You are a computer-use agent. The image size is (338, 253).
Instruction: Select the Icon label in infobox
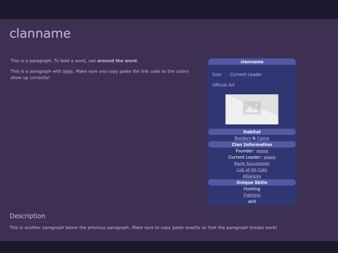click(x=217, y=74)
